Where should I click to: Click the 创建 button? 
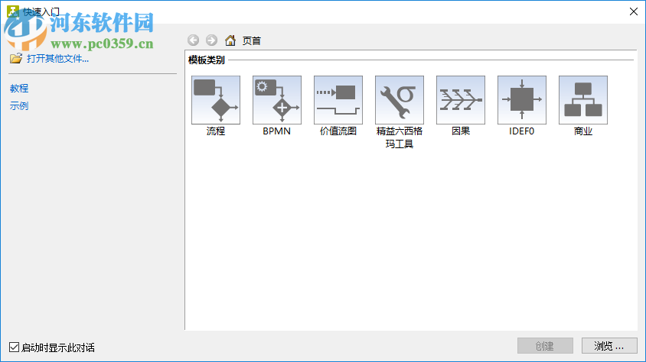point(545,346)
